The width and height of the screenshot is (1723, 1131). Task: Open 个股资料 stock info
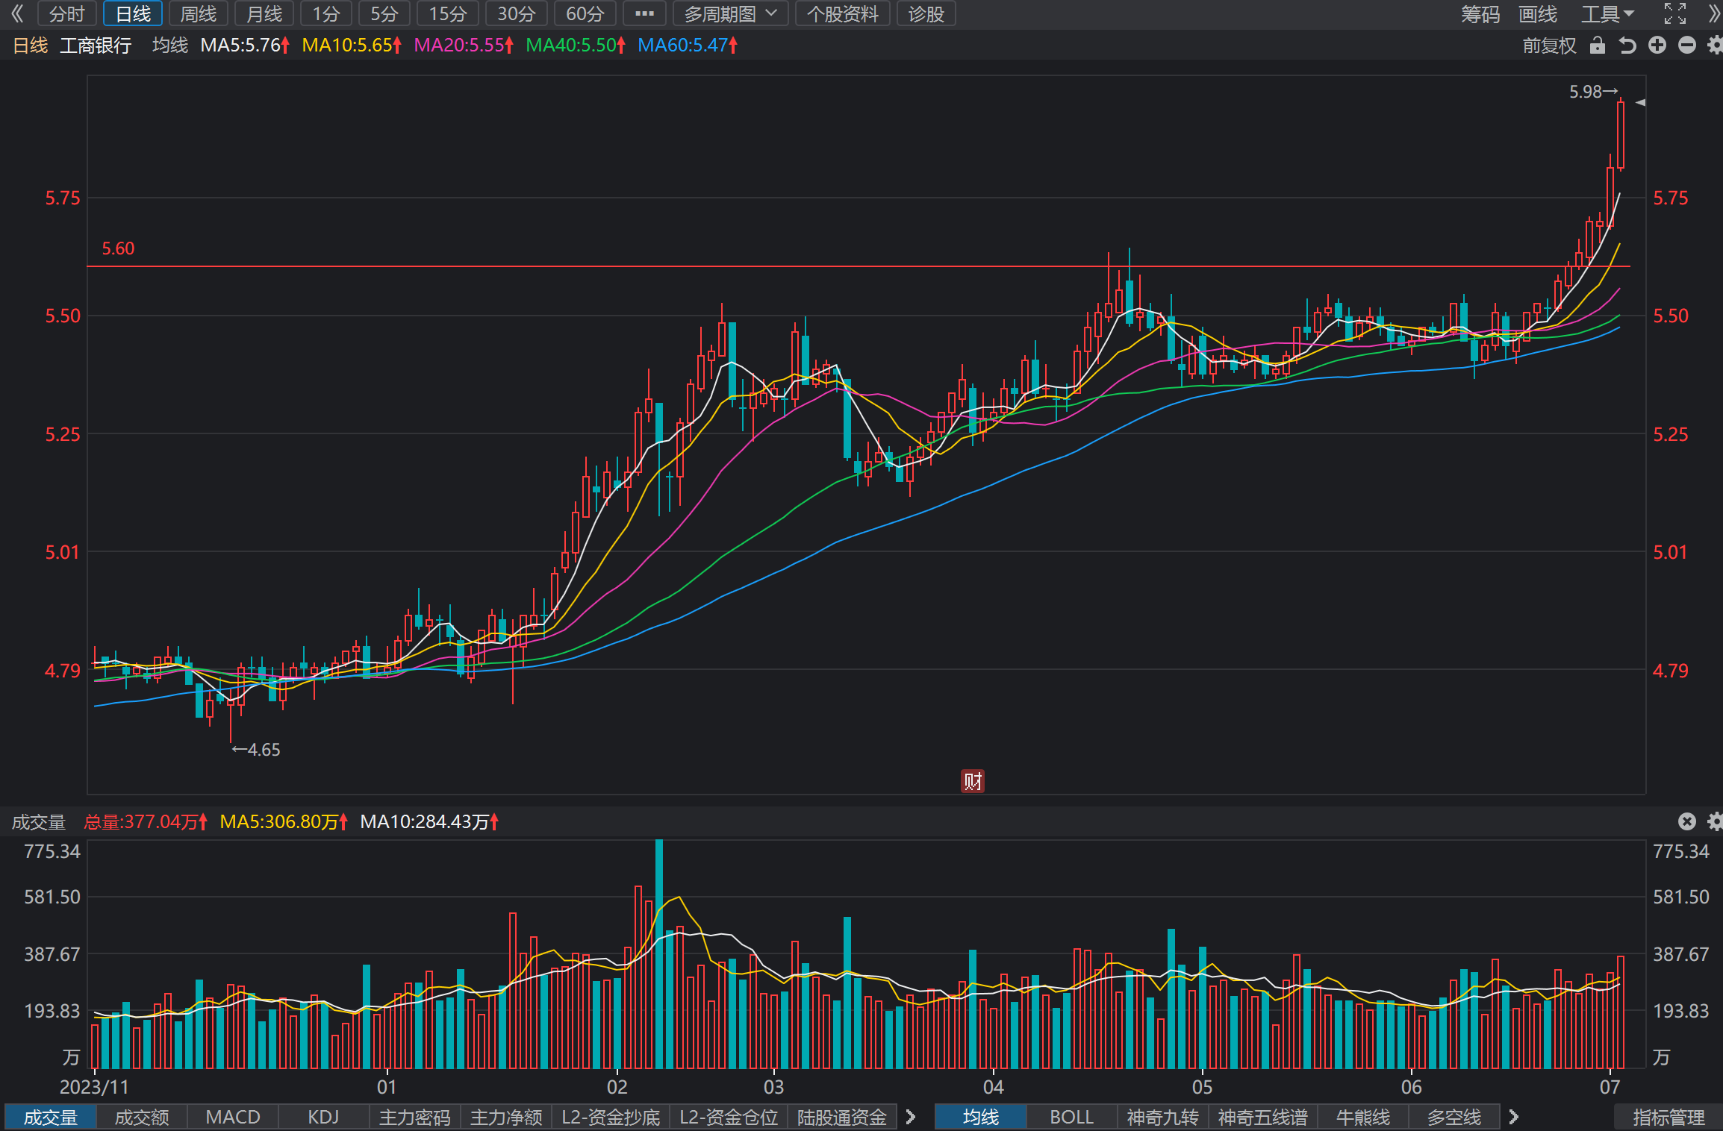843,13
